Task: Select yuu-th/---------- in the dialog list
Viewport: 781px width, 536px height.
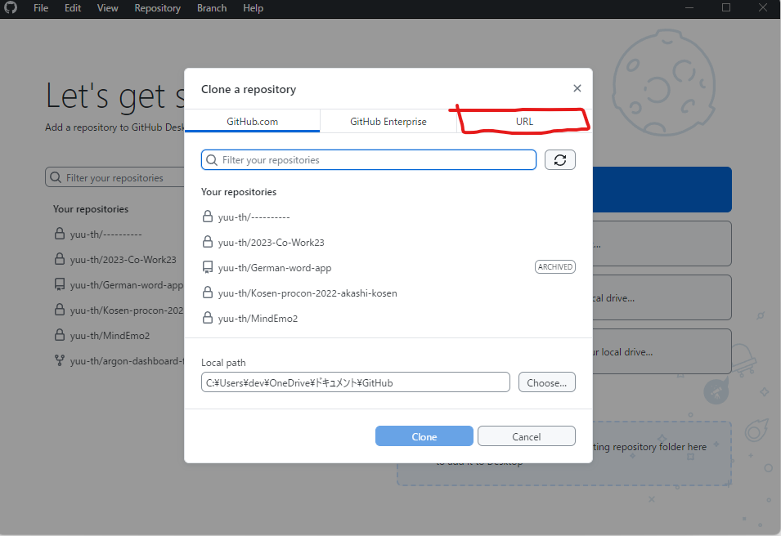Action: tap(388, 217)
